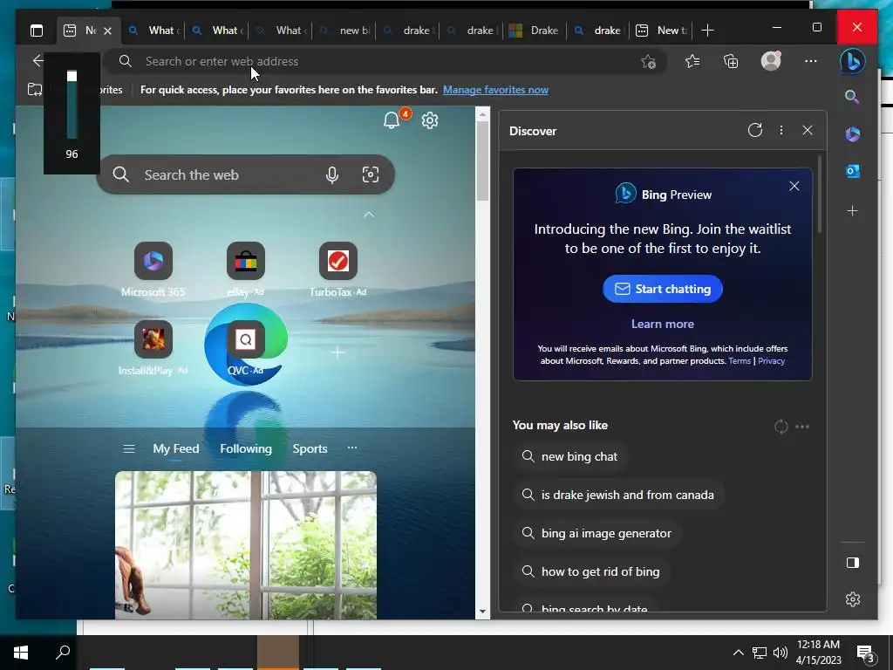Search is drake jewish and from canada
The image size is (893, 670).
[x=618, y=496]
